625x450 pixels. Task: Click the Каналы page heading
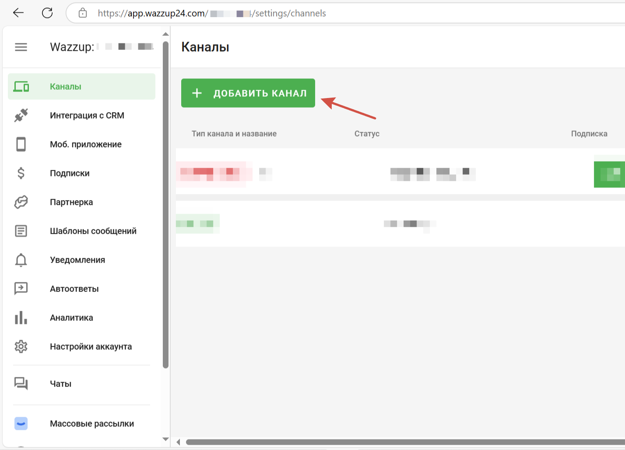click(x=205, y=47)
